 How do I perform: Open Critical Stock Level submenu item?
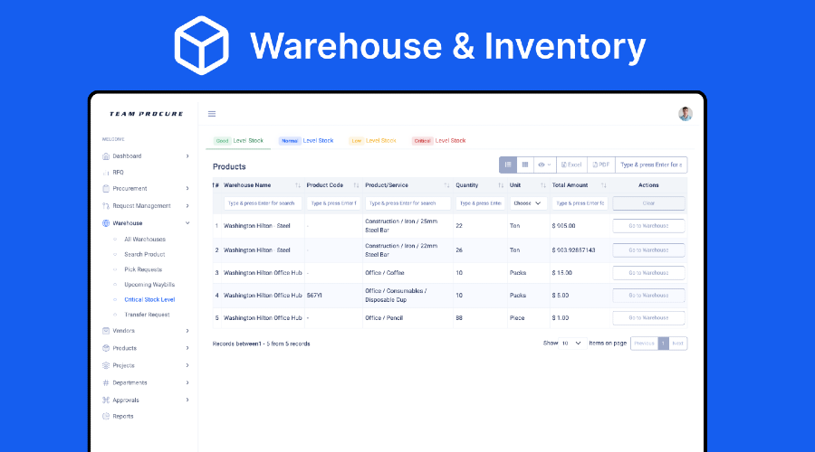(x=149, y=299)
